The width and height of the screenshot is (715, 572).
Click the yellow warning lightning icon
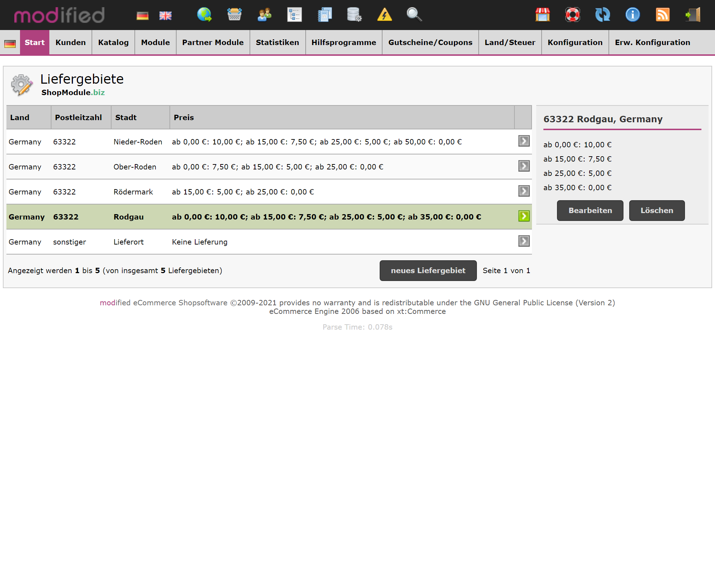[384, 15]
